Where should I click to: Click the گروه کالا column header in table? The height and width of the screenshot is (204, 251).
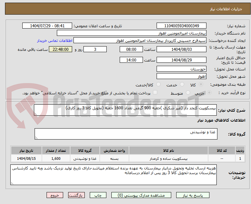tap(85, 151)
